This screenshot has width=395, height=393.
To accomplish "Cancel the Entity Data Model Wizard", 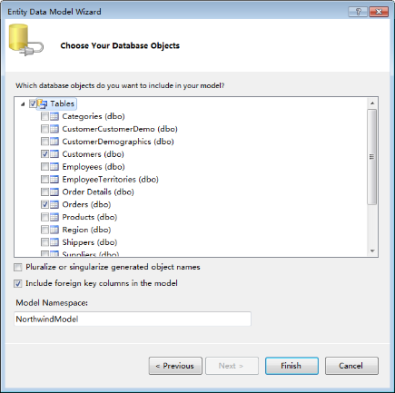I will coord(351,366).
